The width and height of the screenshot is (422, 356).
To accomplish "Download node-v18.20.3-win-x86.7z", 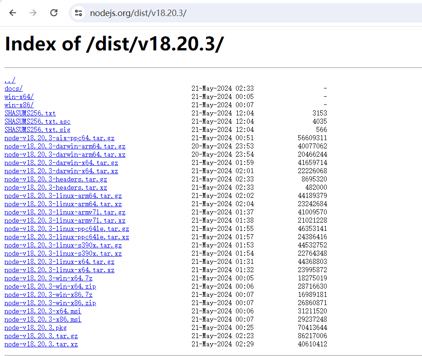I will coord(49,295).
